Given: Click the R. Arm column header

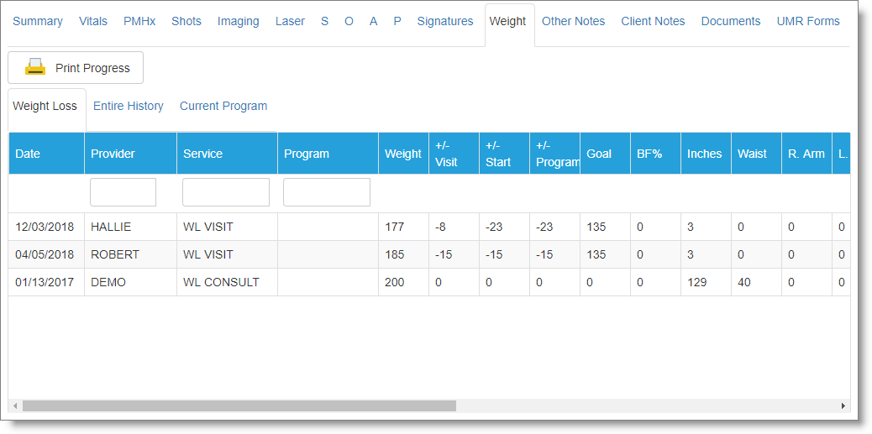Looking at the screenshot, I should (x=807, y=154).
